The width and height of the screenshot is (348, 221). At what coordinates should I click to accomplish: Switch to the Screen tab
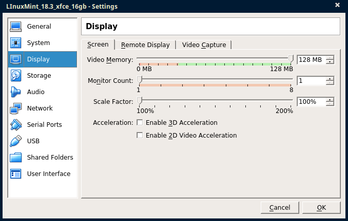(98, 45)
